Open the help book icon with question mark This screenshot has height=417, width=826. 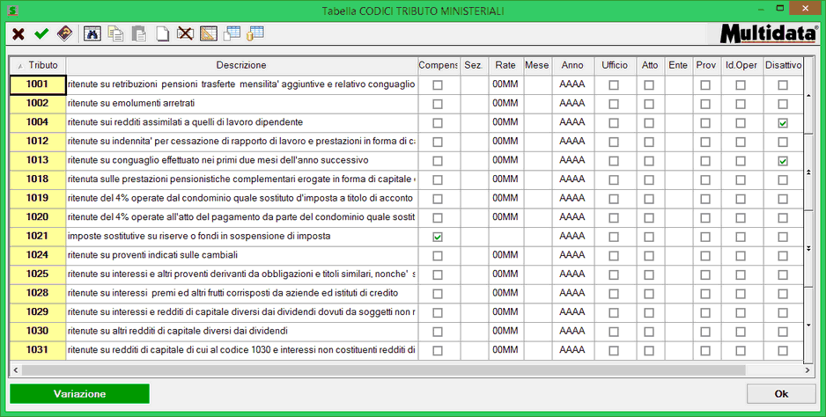(65, 33)
